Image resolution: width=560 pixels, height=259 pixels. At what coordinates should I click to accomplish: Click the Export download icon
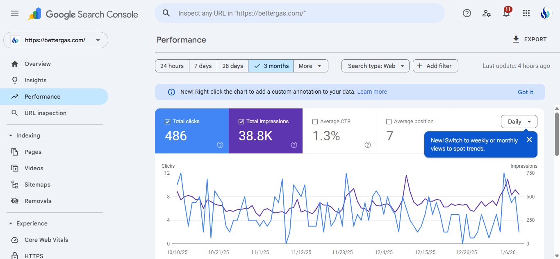(x=516, y=39)
